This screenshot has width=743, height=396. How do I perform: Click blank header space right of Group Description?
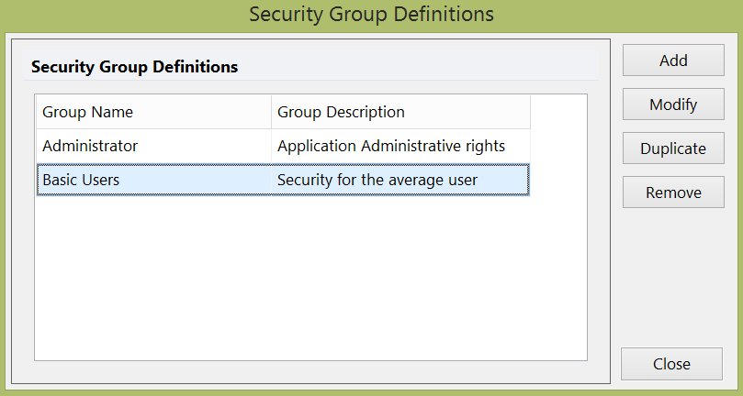558,112
